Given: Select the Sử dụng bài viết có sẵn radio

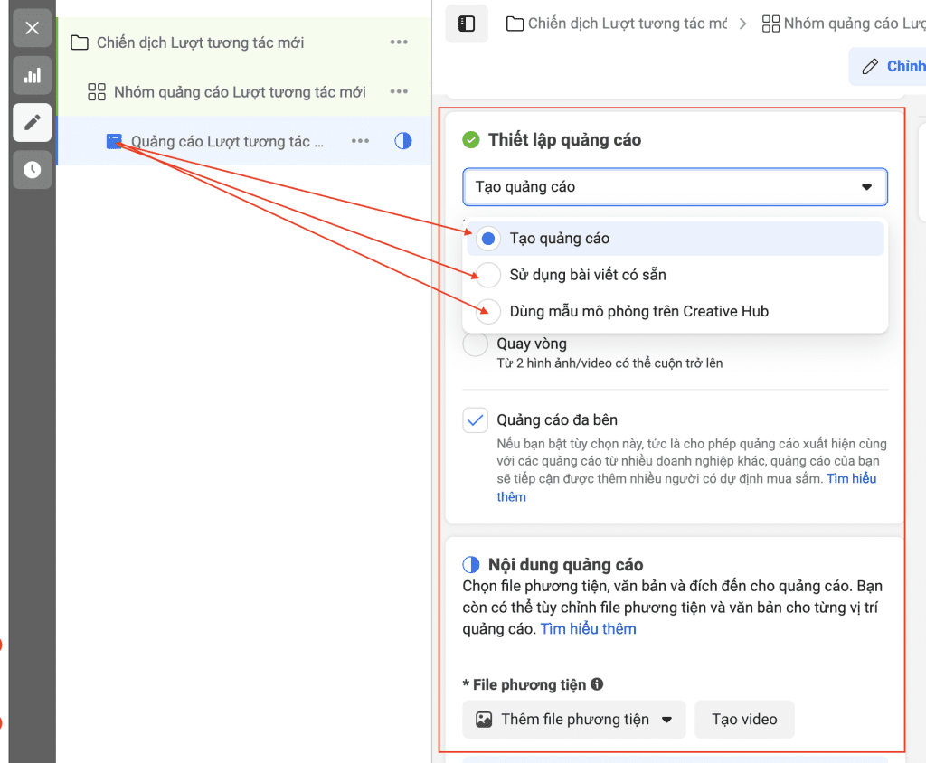Looking at the screenshot, I should (x=488, y=275).
